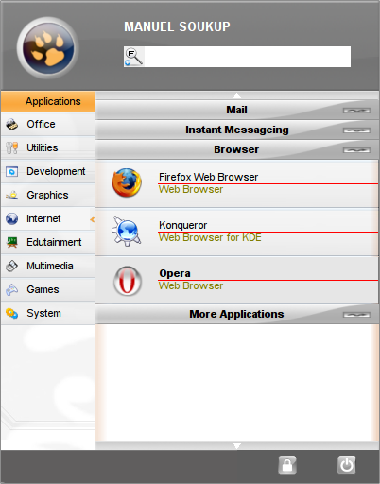This screenshot has width=380, height=484.
Task: Open the Games category
Action: pos(48,289)
